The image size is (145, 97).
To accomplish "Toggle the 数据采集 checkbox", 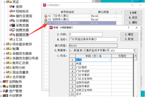I will [11, 35].
